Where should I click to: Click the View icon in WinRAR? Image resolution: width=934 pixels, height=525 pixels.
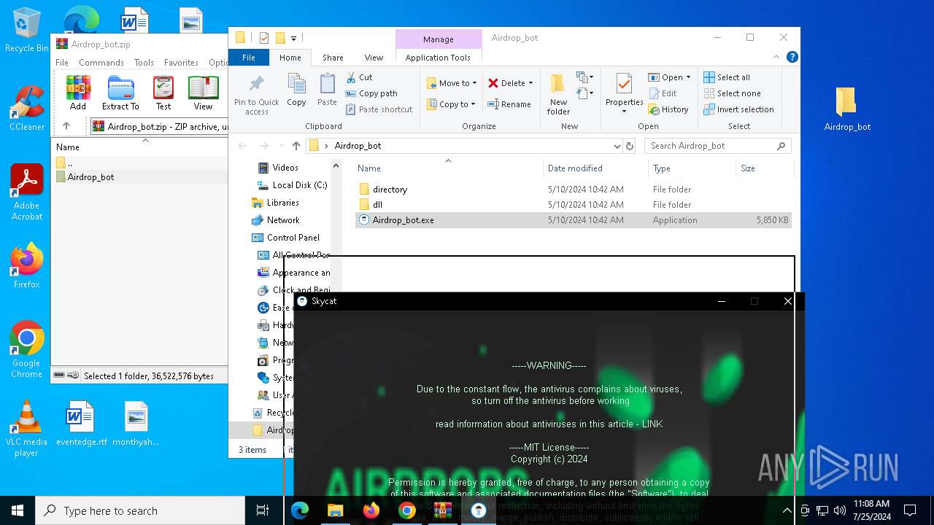pyautogui.click(x=203, y=93)
